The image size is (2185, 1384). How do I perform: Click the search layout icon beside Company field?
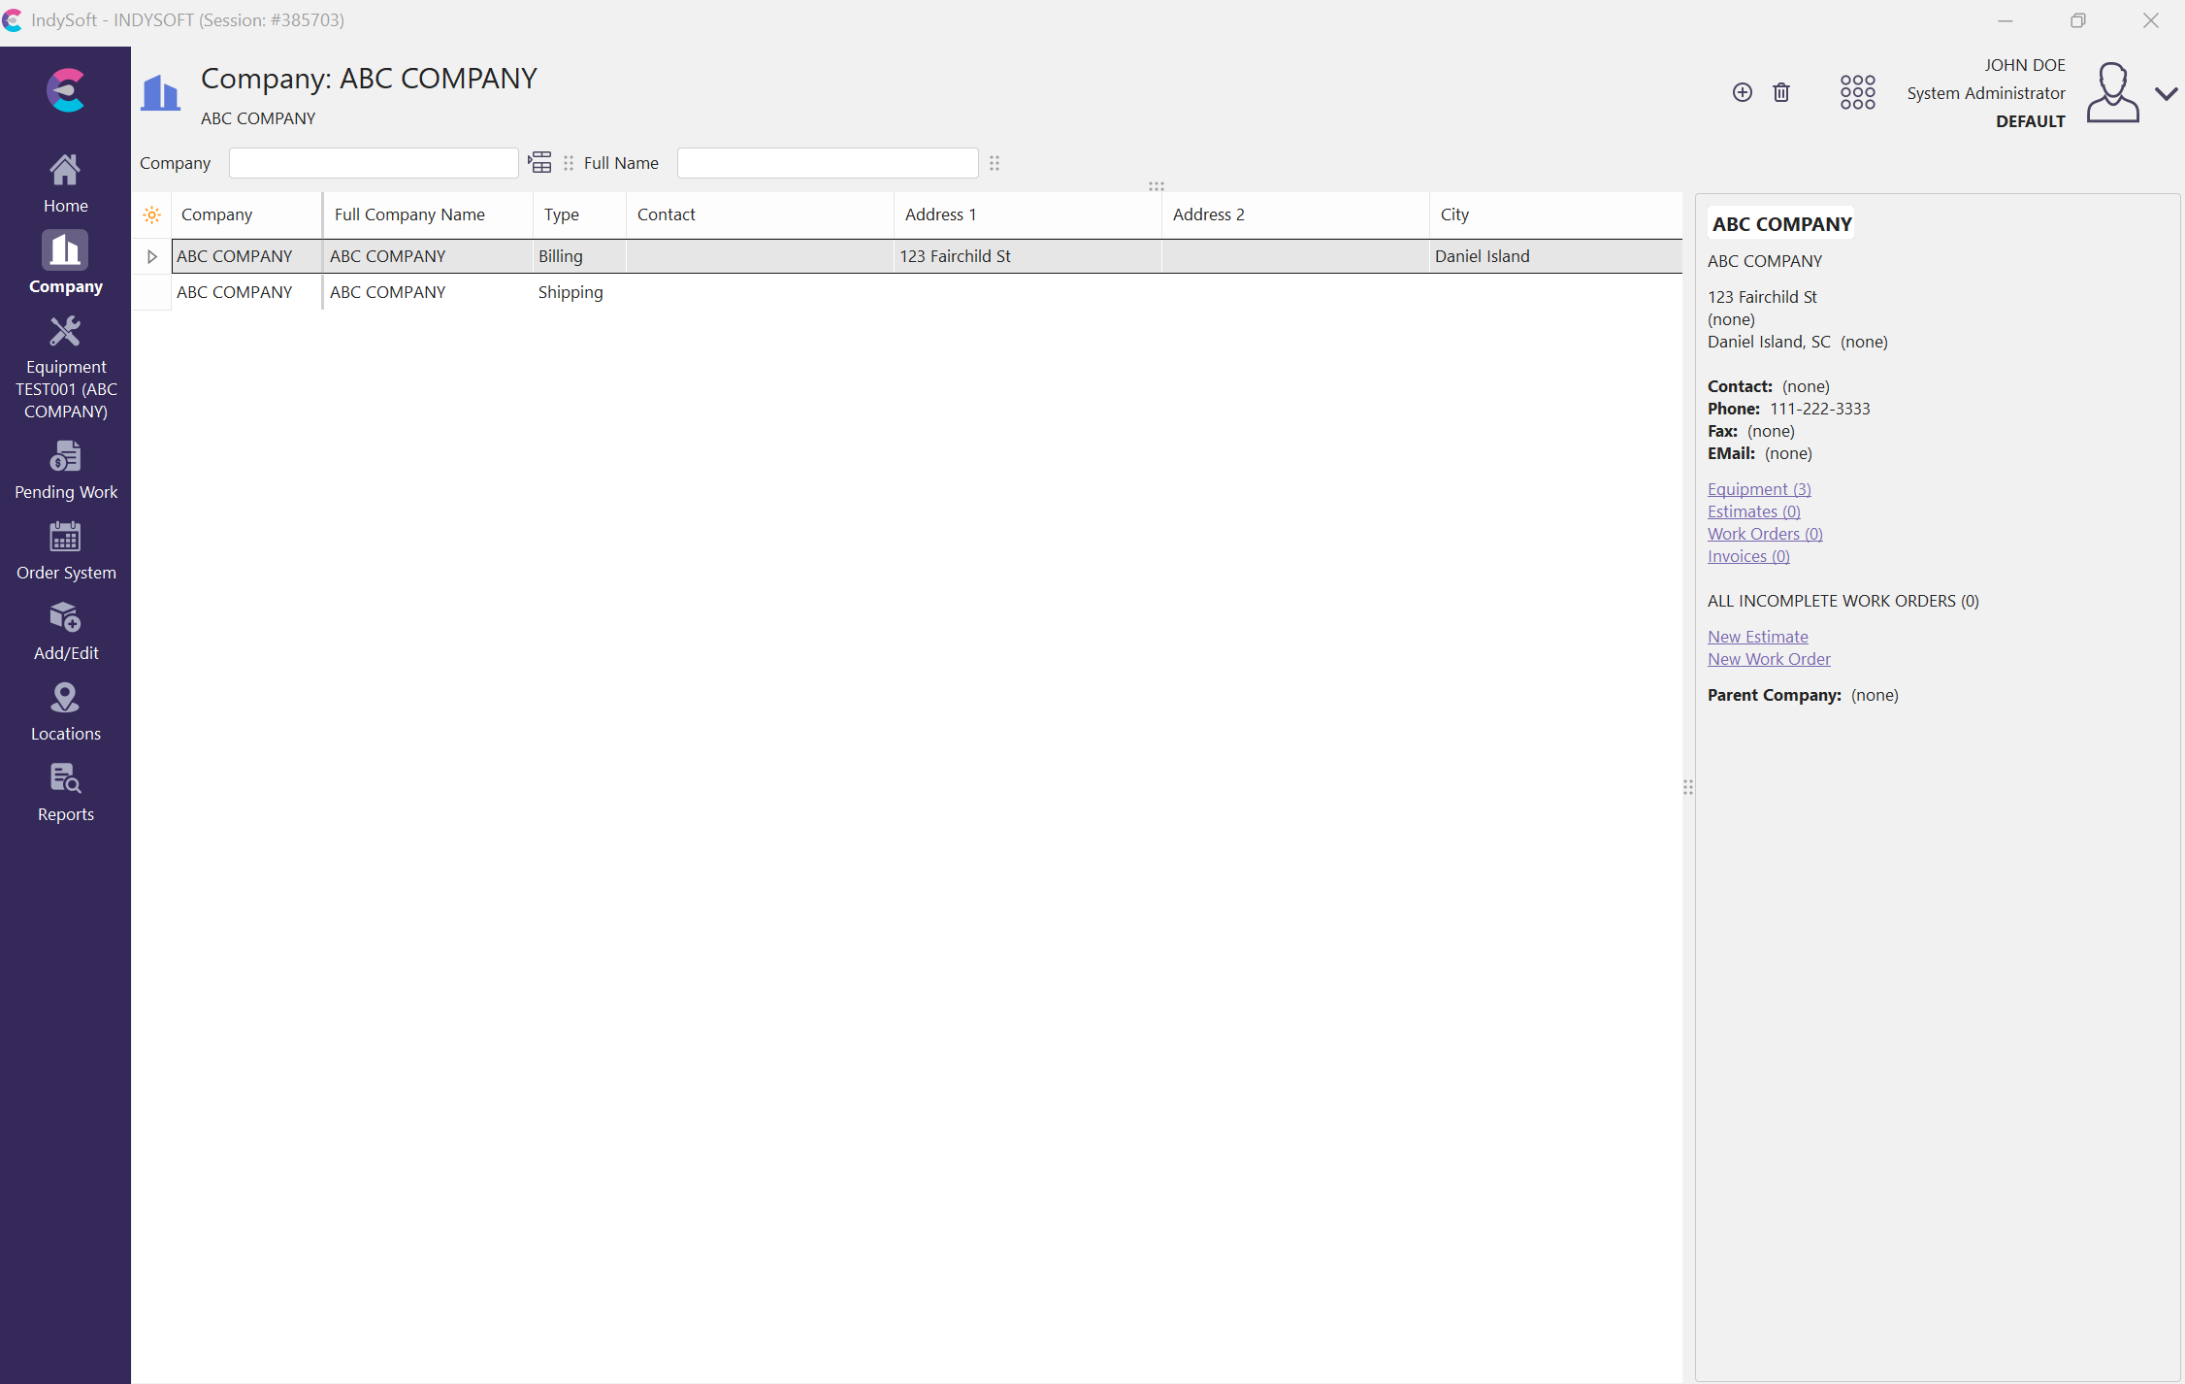pos(539,163)
